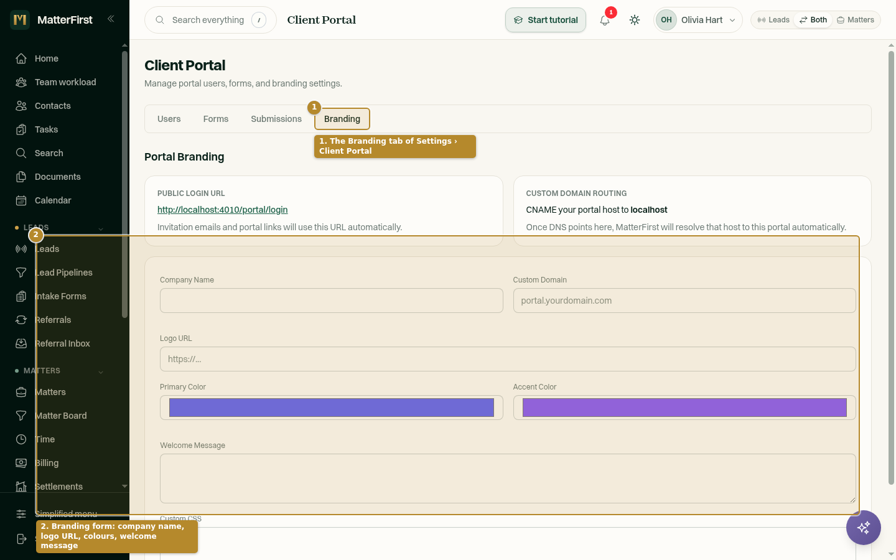
Task: Switch to Users tab
Action: click(169, 119)
